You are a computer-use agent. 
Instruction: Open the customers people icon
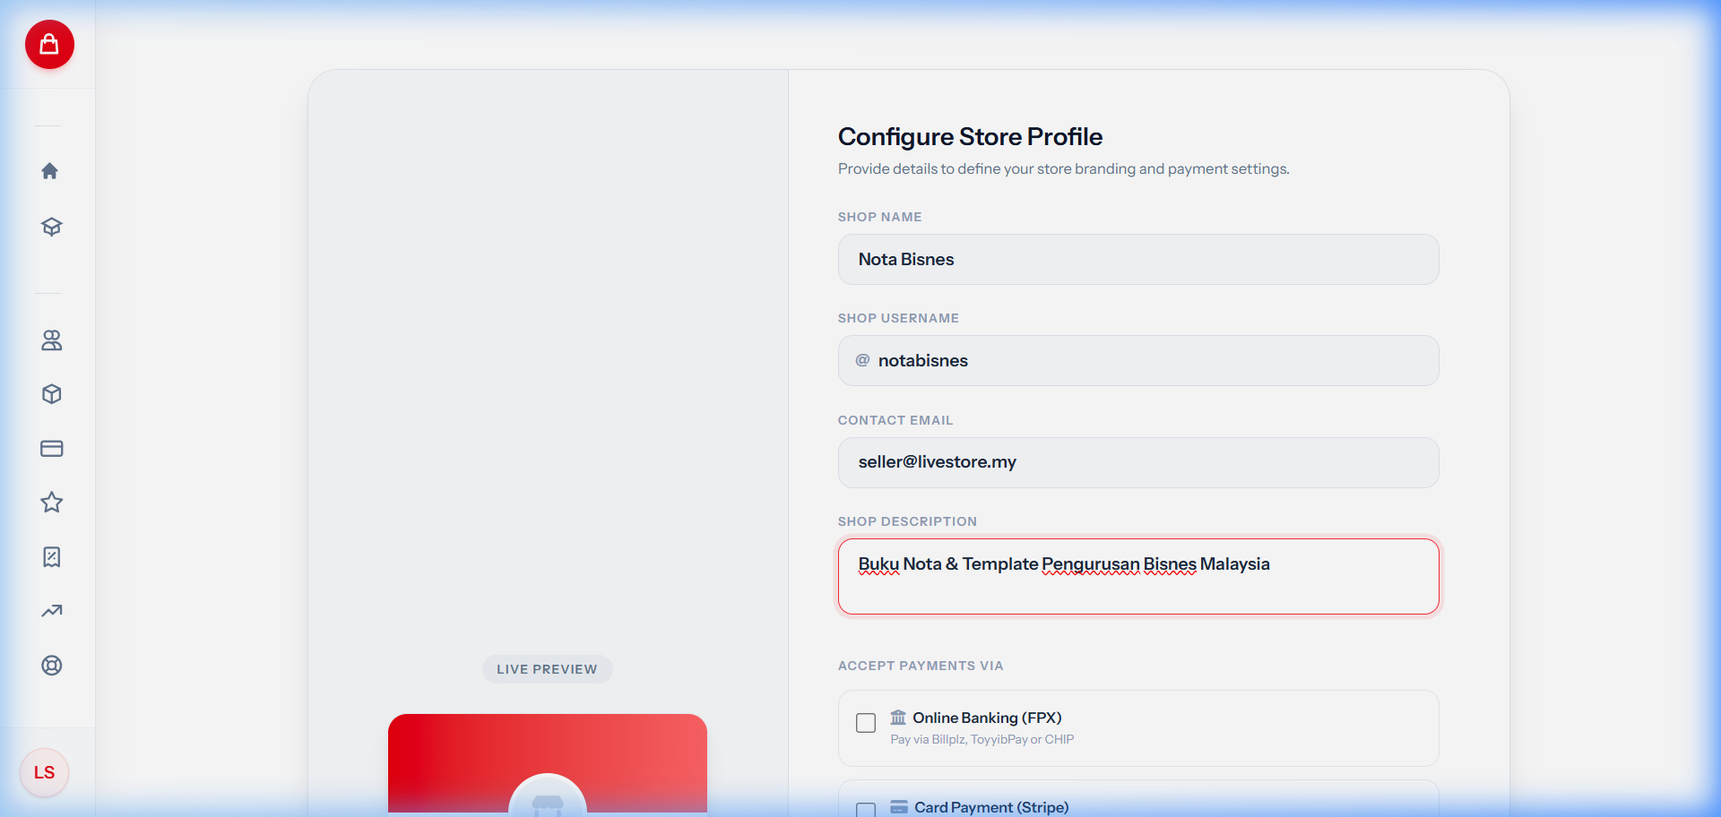click(x=51, y=340)
